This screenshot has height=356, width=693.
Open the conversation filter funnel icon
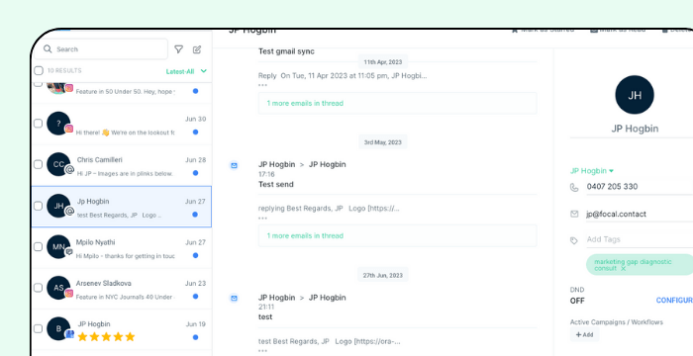(178, 49)
